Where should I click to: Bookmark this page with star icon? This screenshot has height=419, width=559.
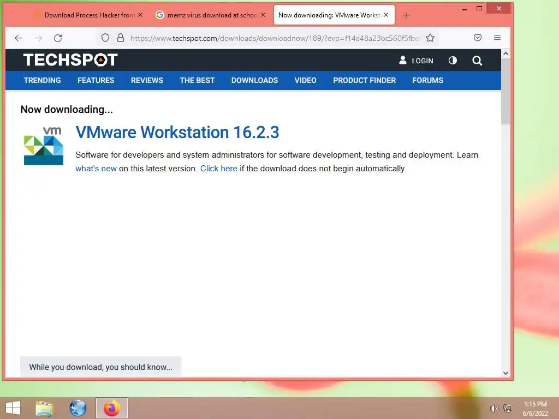[x=430, y=38]
